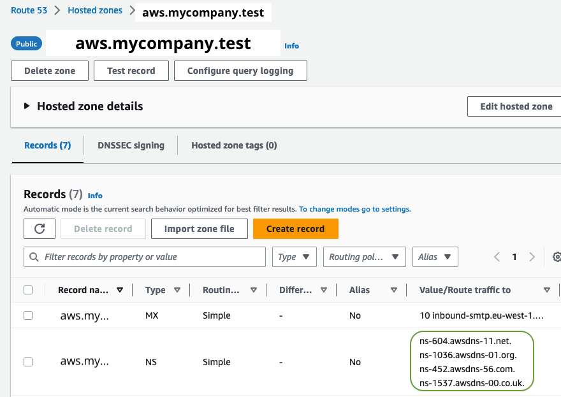Go to previous records page arrow
The image size is (561, 397).
(497, 257)
